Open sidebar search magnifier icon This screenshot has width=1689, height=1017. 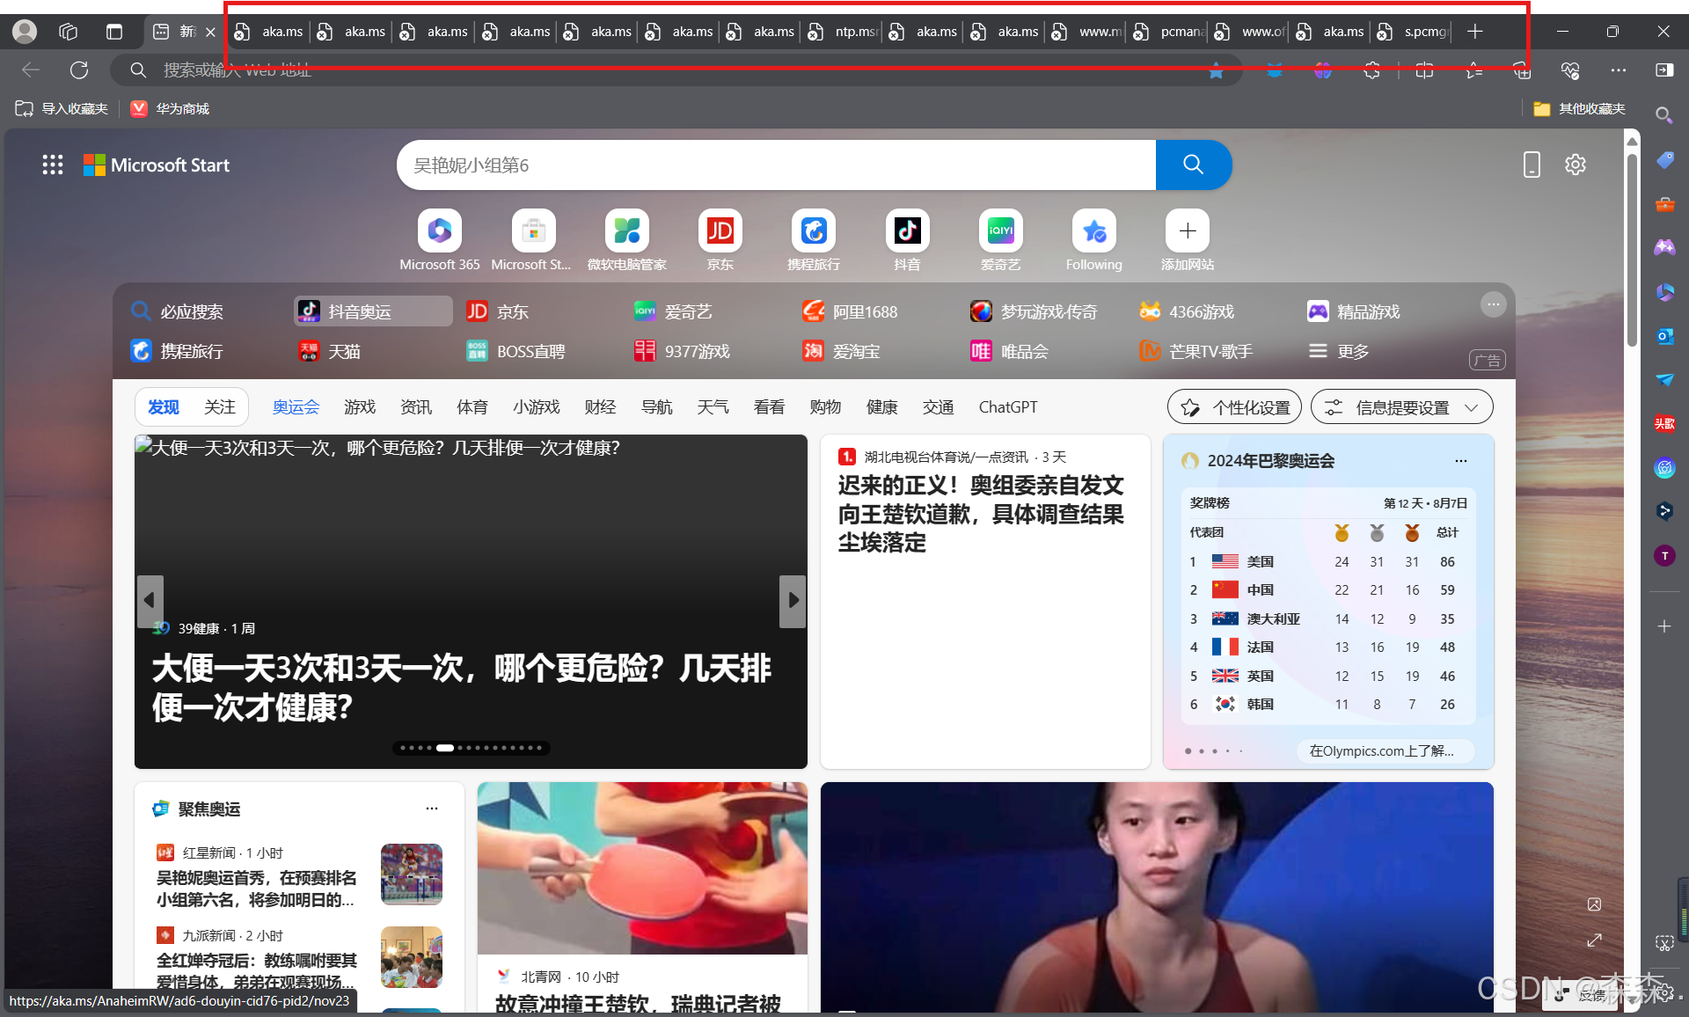(x=1664, y=115)
